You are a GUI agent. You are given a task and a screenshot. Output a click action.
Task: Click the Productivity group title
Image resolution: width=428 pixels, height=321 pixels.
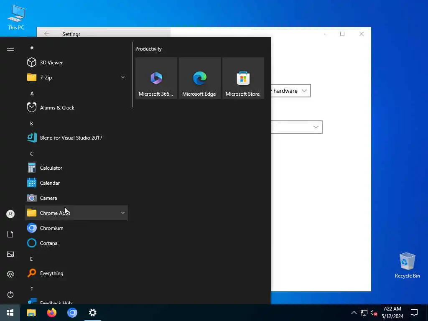[148, 49]
